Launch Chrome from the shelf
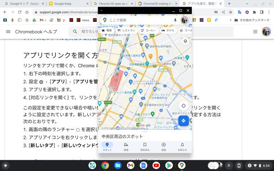This screenshot has height=171, width=274. click(105, 165)
